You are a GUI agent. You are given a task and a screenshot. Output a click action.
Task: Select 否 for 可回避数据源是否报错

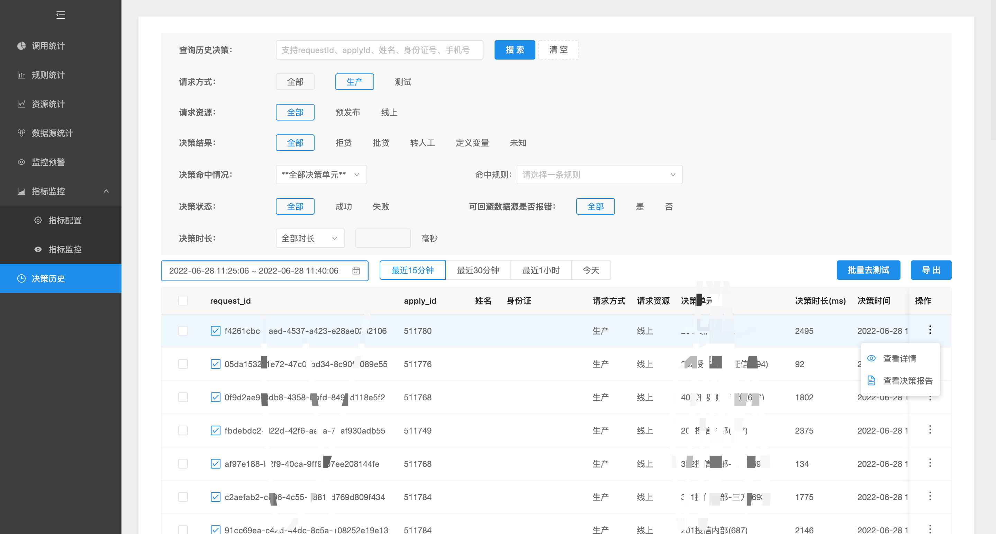click(669, 206)
